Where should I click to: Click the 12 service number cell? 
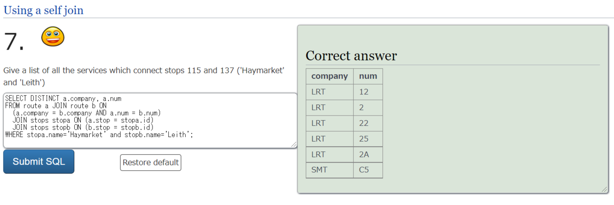click(368, 92)
